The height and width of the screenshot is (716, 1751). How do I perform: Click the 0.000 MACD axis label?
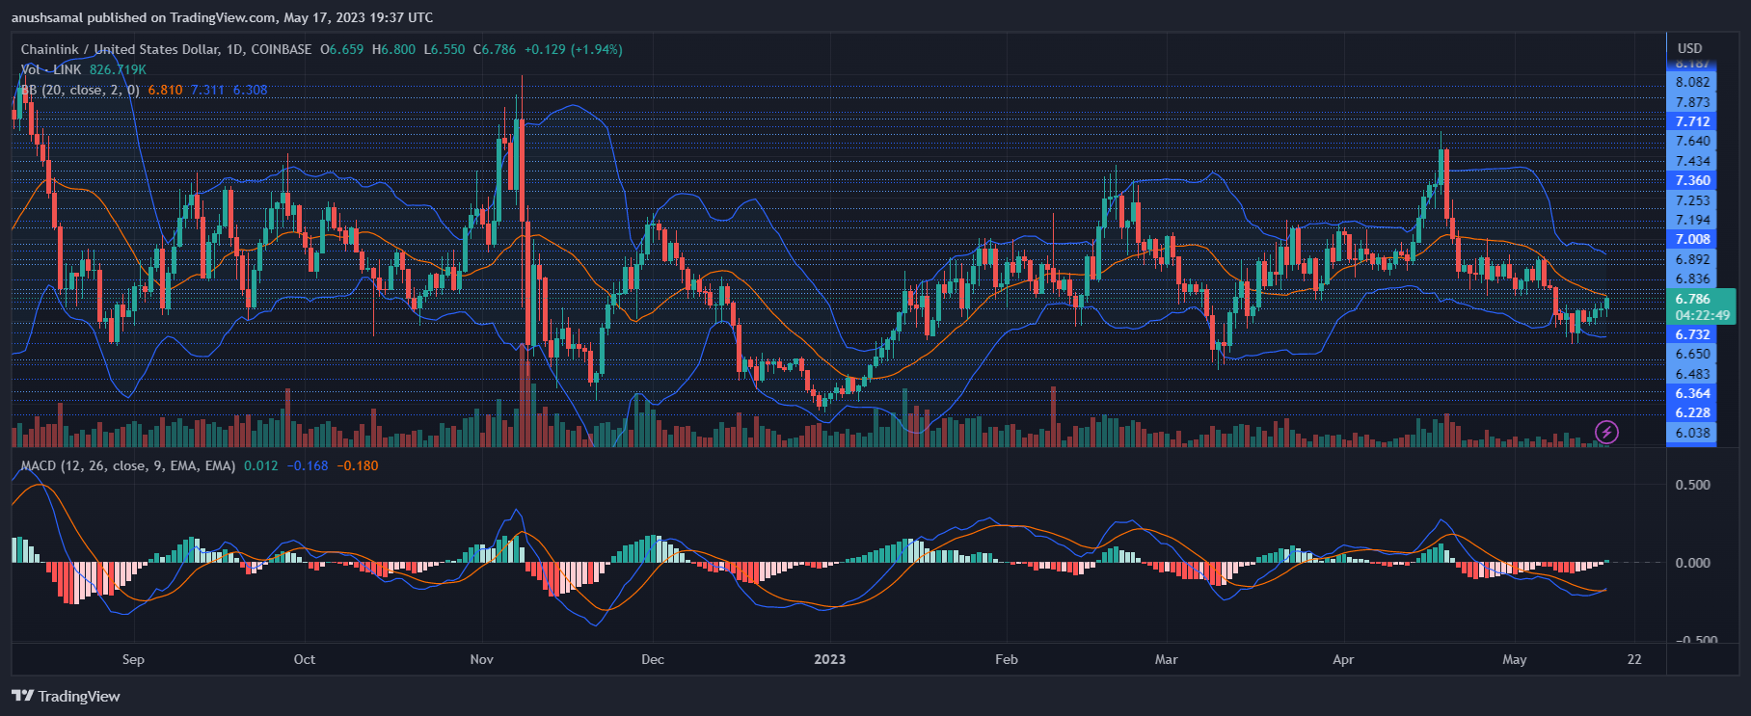click(x=1693, y=563)
